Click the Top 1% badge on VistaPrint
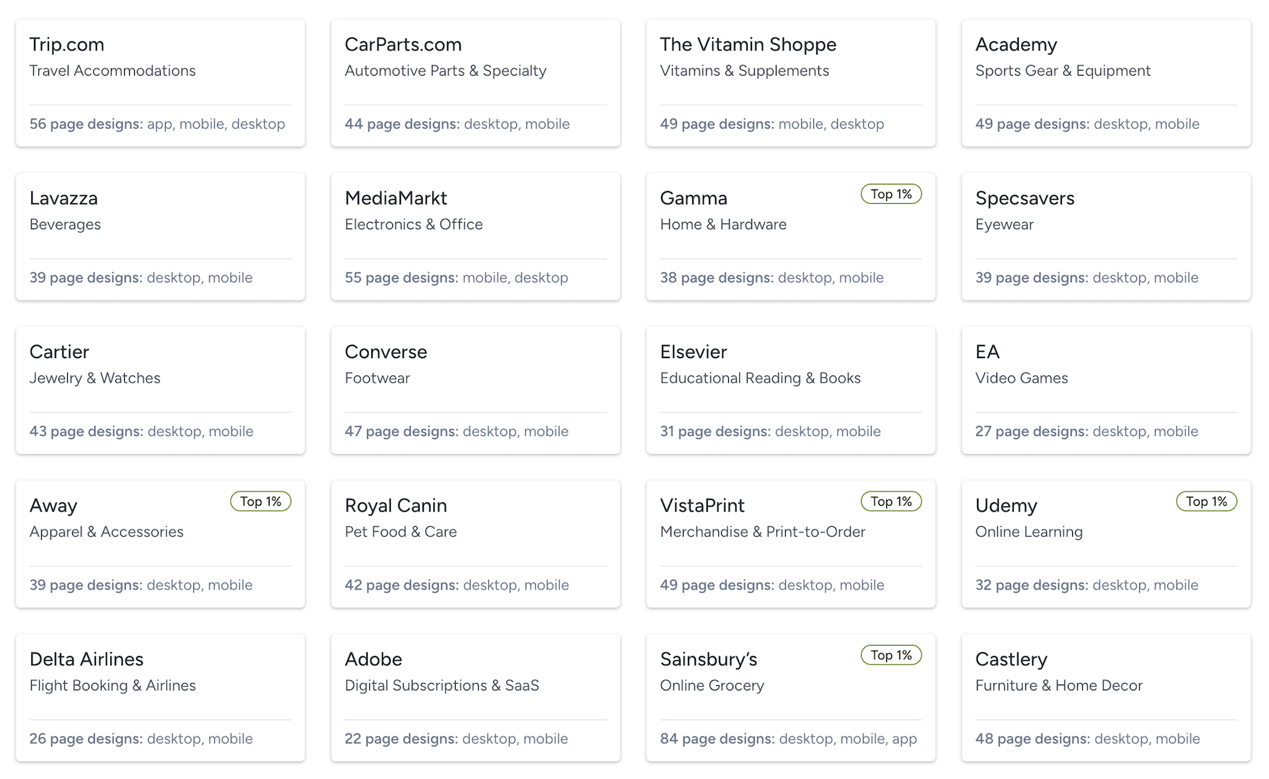Viewport: 1269px width, 779px height. [891, 502]
